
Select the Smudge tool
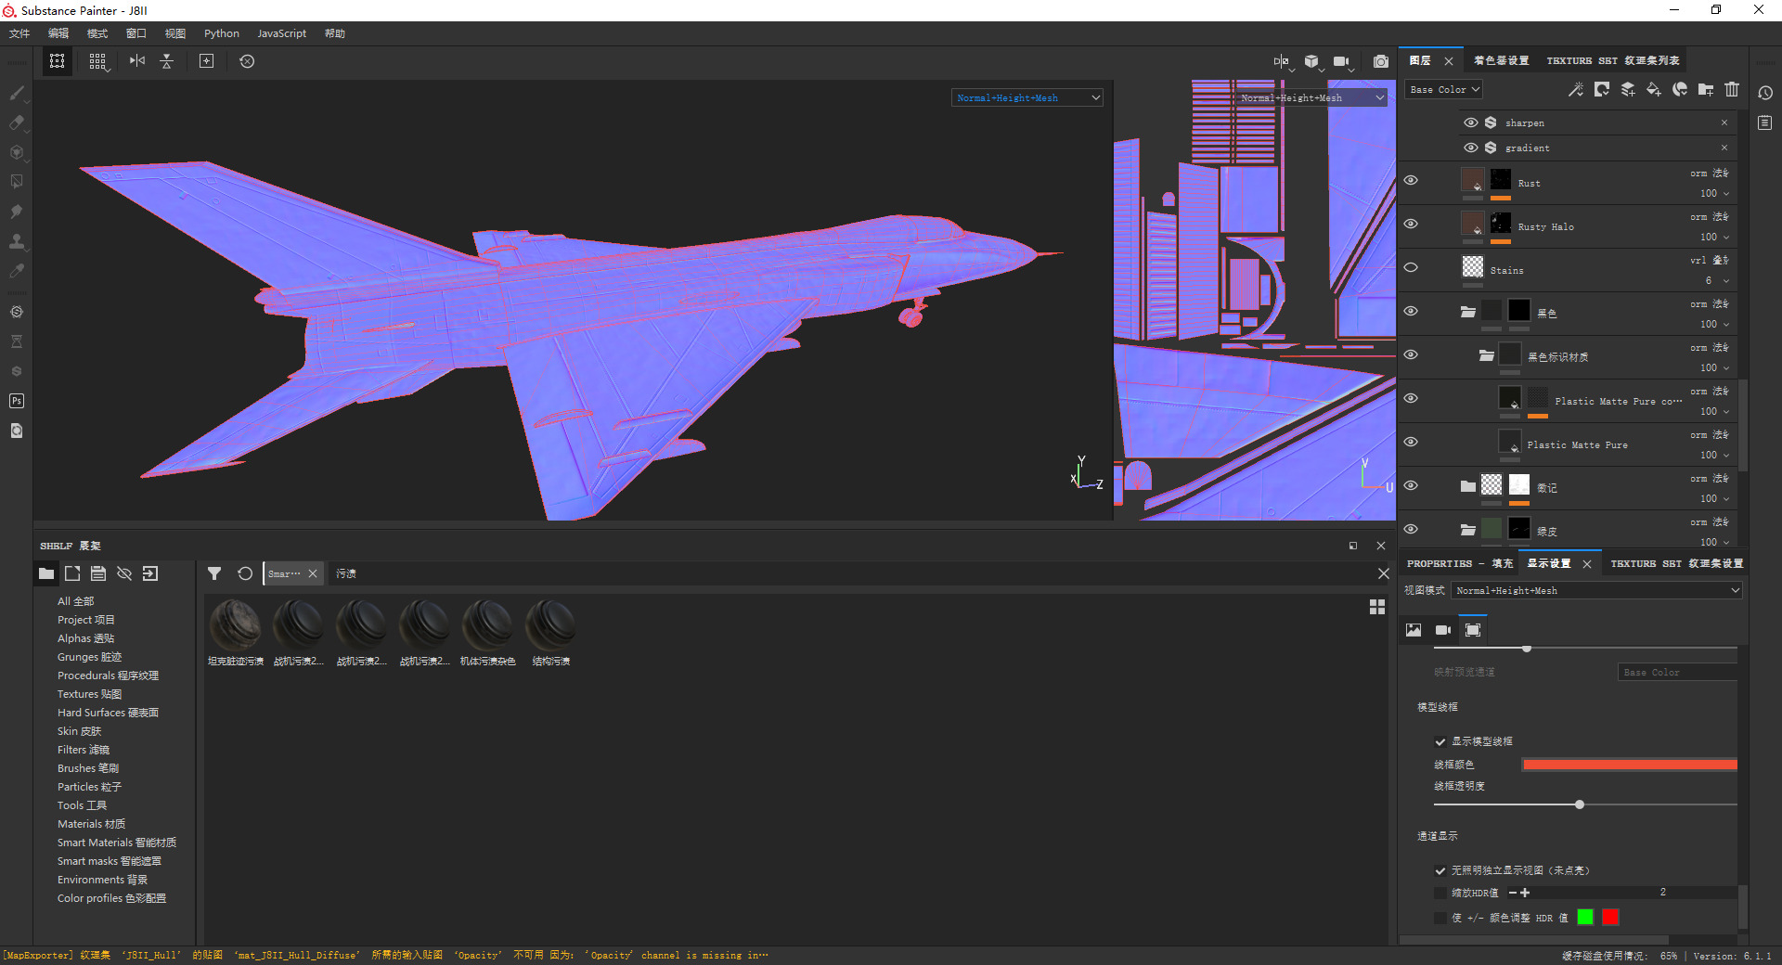(x=17, y=212)
